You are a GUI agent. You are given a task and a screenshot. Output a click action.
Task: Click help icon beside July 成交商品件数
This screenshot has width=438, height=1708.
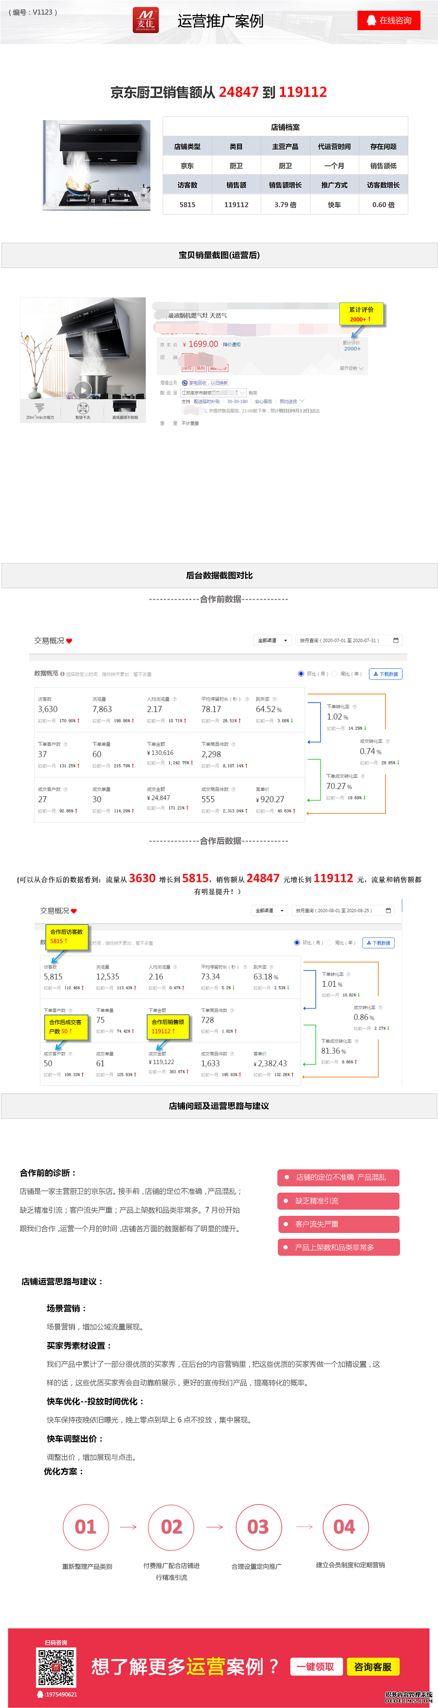click(x=233, y=789)
